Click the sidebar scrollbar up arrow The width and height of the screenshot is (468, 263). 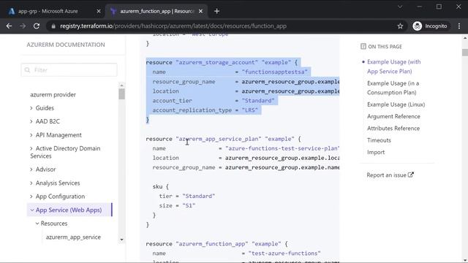click(x=121, y=85)
